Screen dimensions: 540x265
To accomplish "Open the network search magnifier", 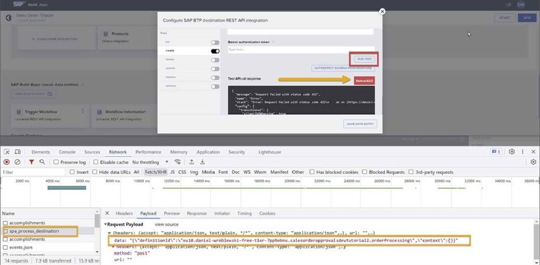I will tap(42, 162).
